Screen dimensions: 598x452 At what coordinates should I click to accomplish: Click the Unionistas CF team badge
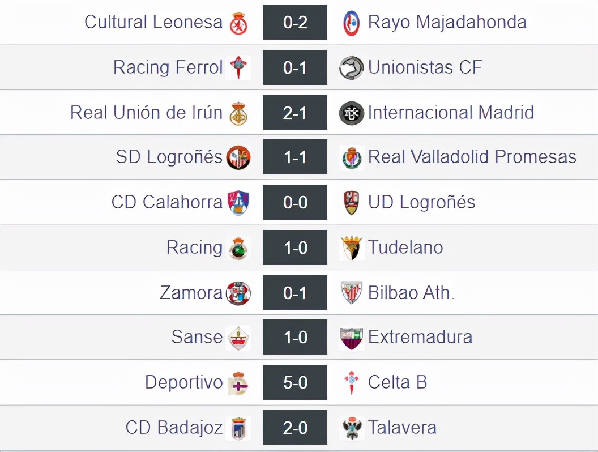pos(352,68)
